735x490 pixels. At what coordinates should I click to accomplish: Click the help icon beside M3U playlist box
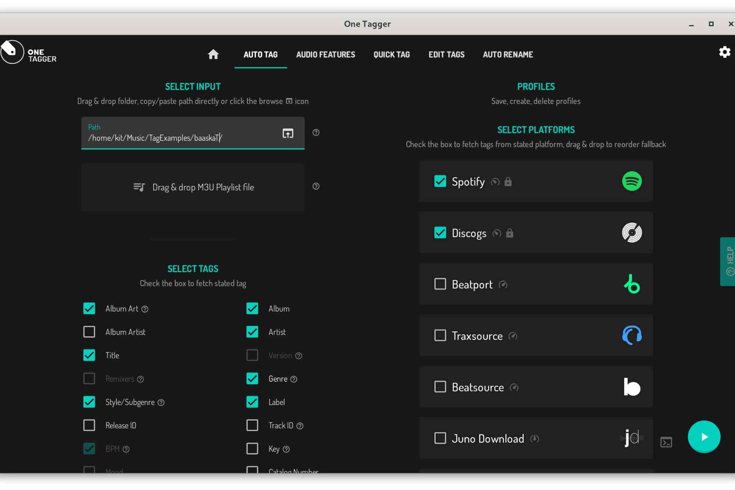coord(316,186)
